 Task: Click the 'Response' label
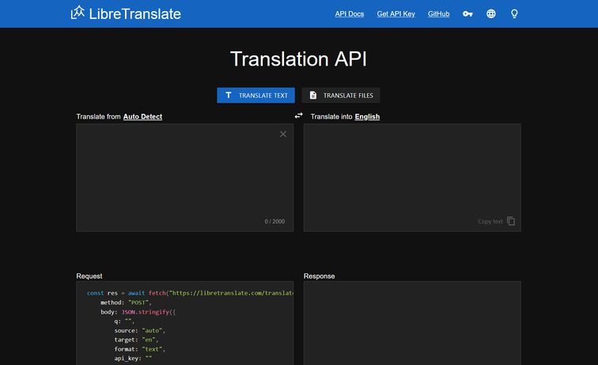[x=320, y=277]
